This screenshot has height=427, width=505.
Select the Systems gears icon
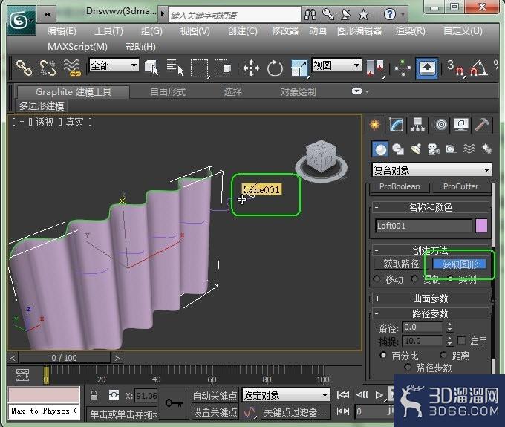point(486,149)
